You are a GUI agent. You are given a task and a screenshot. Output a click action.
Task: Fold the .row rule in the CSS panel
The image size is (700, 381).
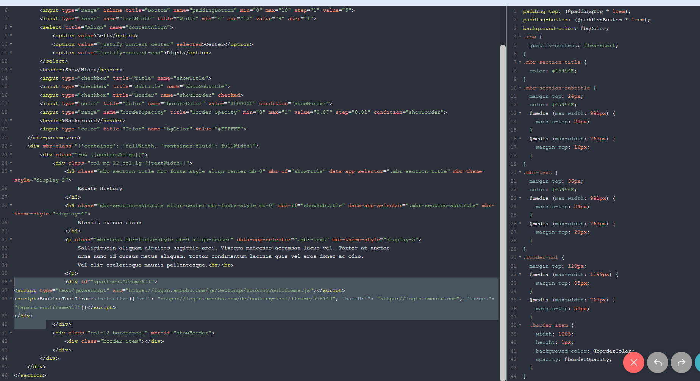point(520,37)
